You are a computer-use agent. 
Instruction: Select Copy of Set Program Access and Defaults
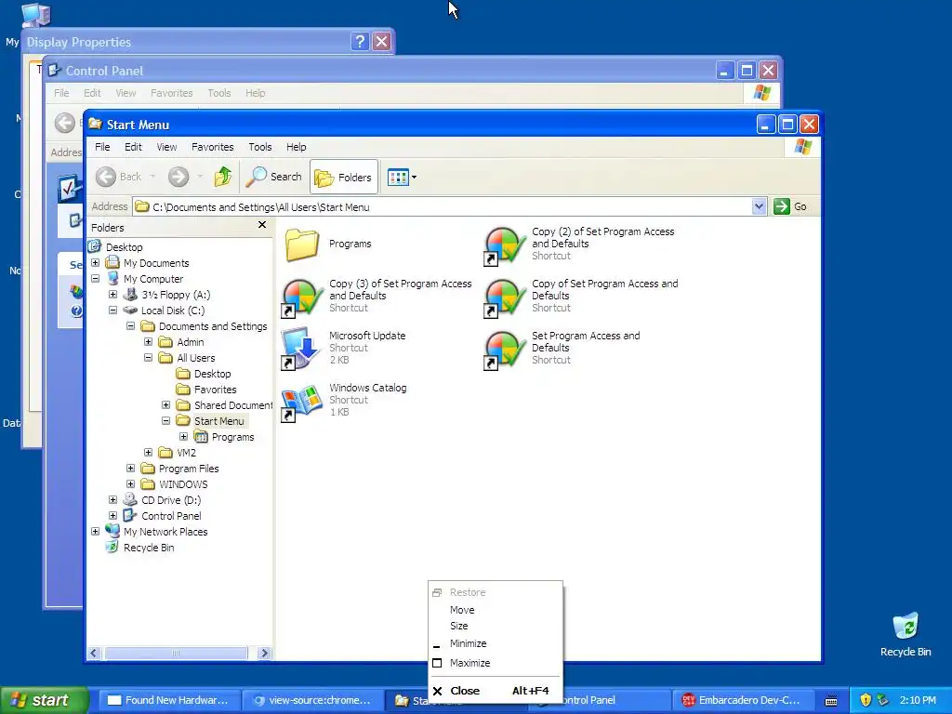[582, 296]
